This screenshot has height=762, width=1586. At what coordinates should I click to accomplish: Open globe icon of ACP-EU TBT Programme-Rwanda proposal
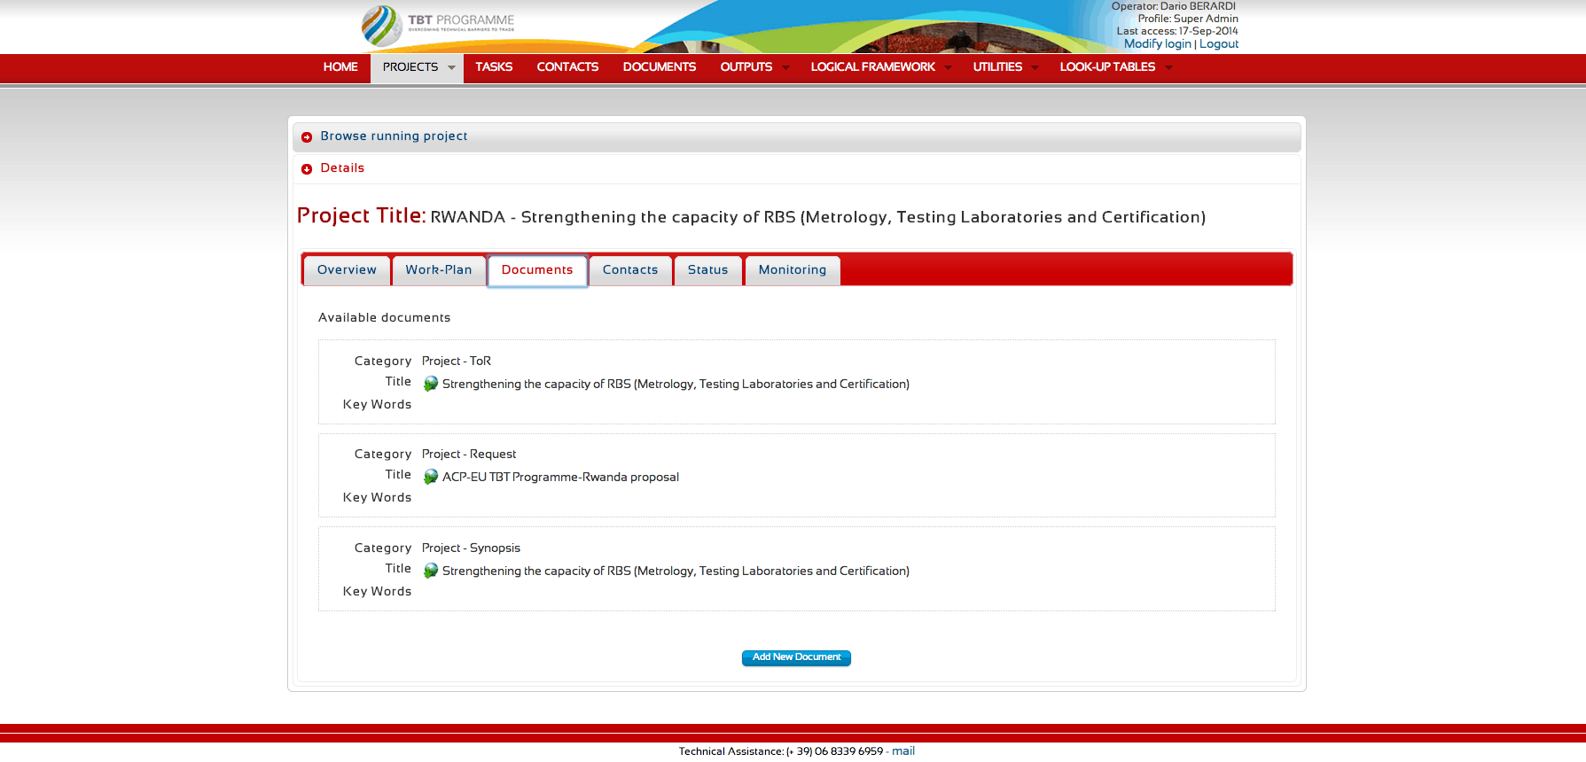point(431,477)
